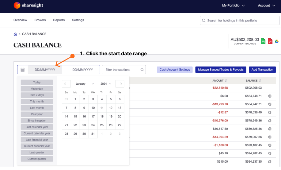Open gear menu for $578,536.49 row
Image resolution: width=281 pixels, height=170 pixels.
[x=270, y=112]
